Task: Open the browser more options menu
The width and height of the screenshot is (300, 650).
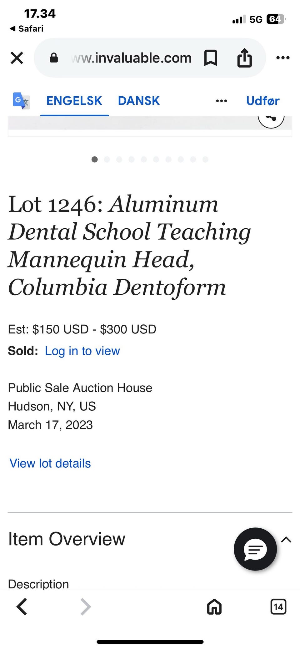Action: coord(283,58)
